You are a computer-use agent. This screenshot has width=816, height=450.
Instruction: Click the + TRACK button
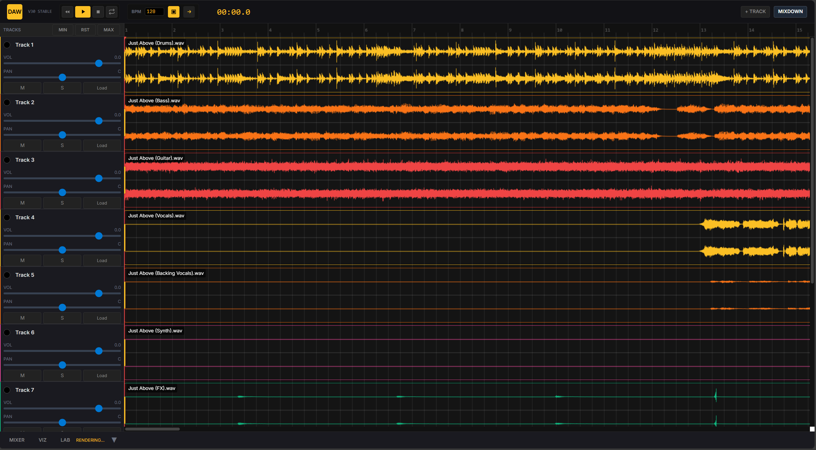coord(755,12)
